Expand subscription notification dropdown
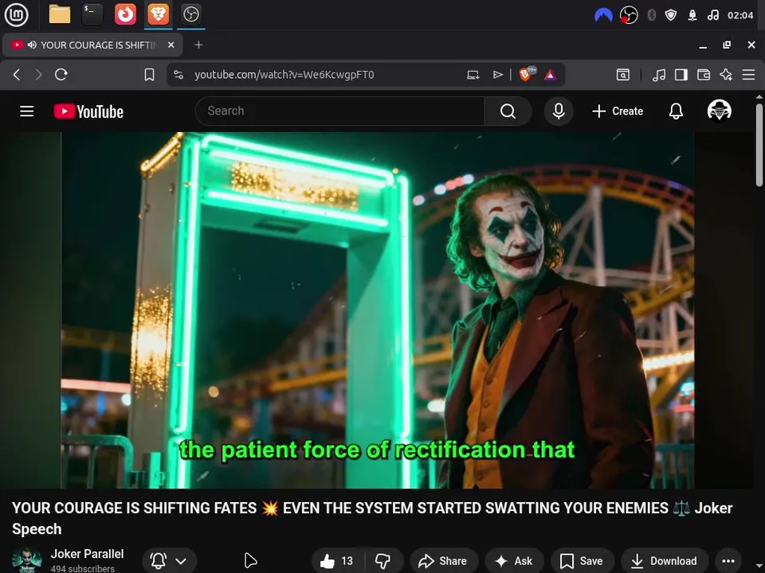The height and width of the screenshot is (573, 765). coord(169,561)
